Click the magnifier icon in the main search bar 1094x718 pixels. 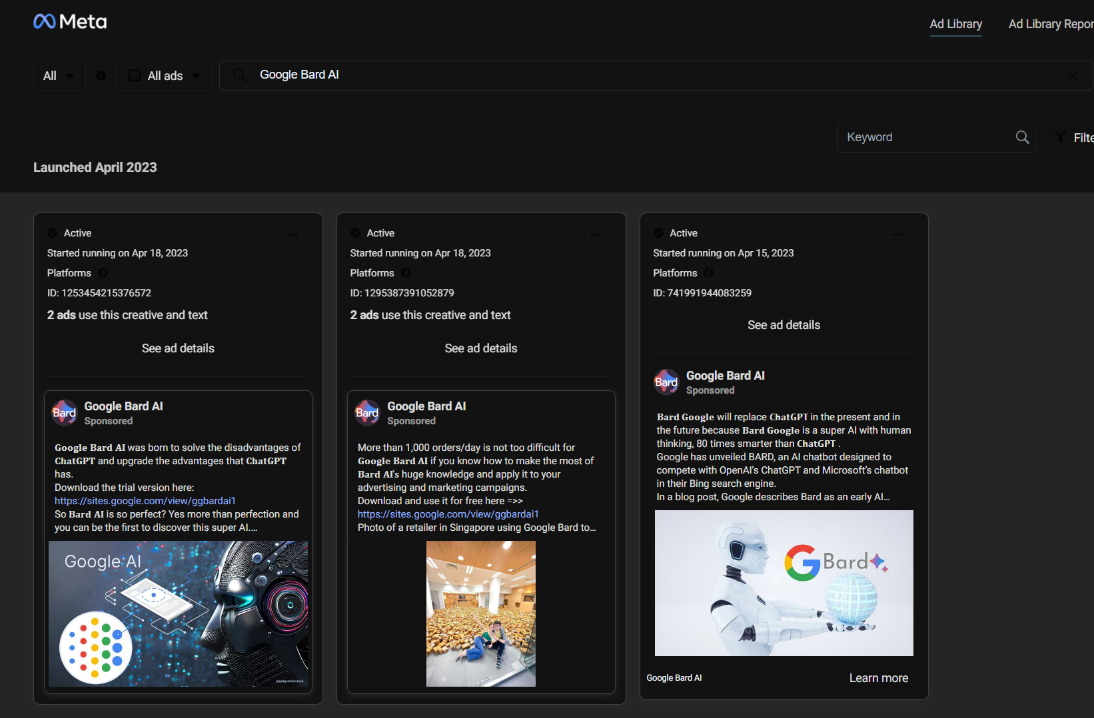pyautogui.click(x=239, y=75)
